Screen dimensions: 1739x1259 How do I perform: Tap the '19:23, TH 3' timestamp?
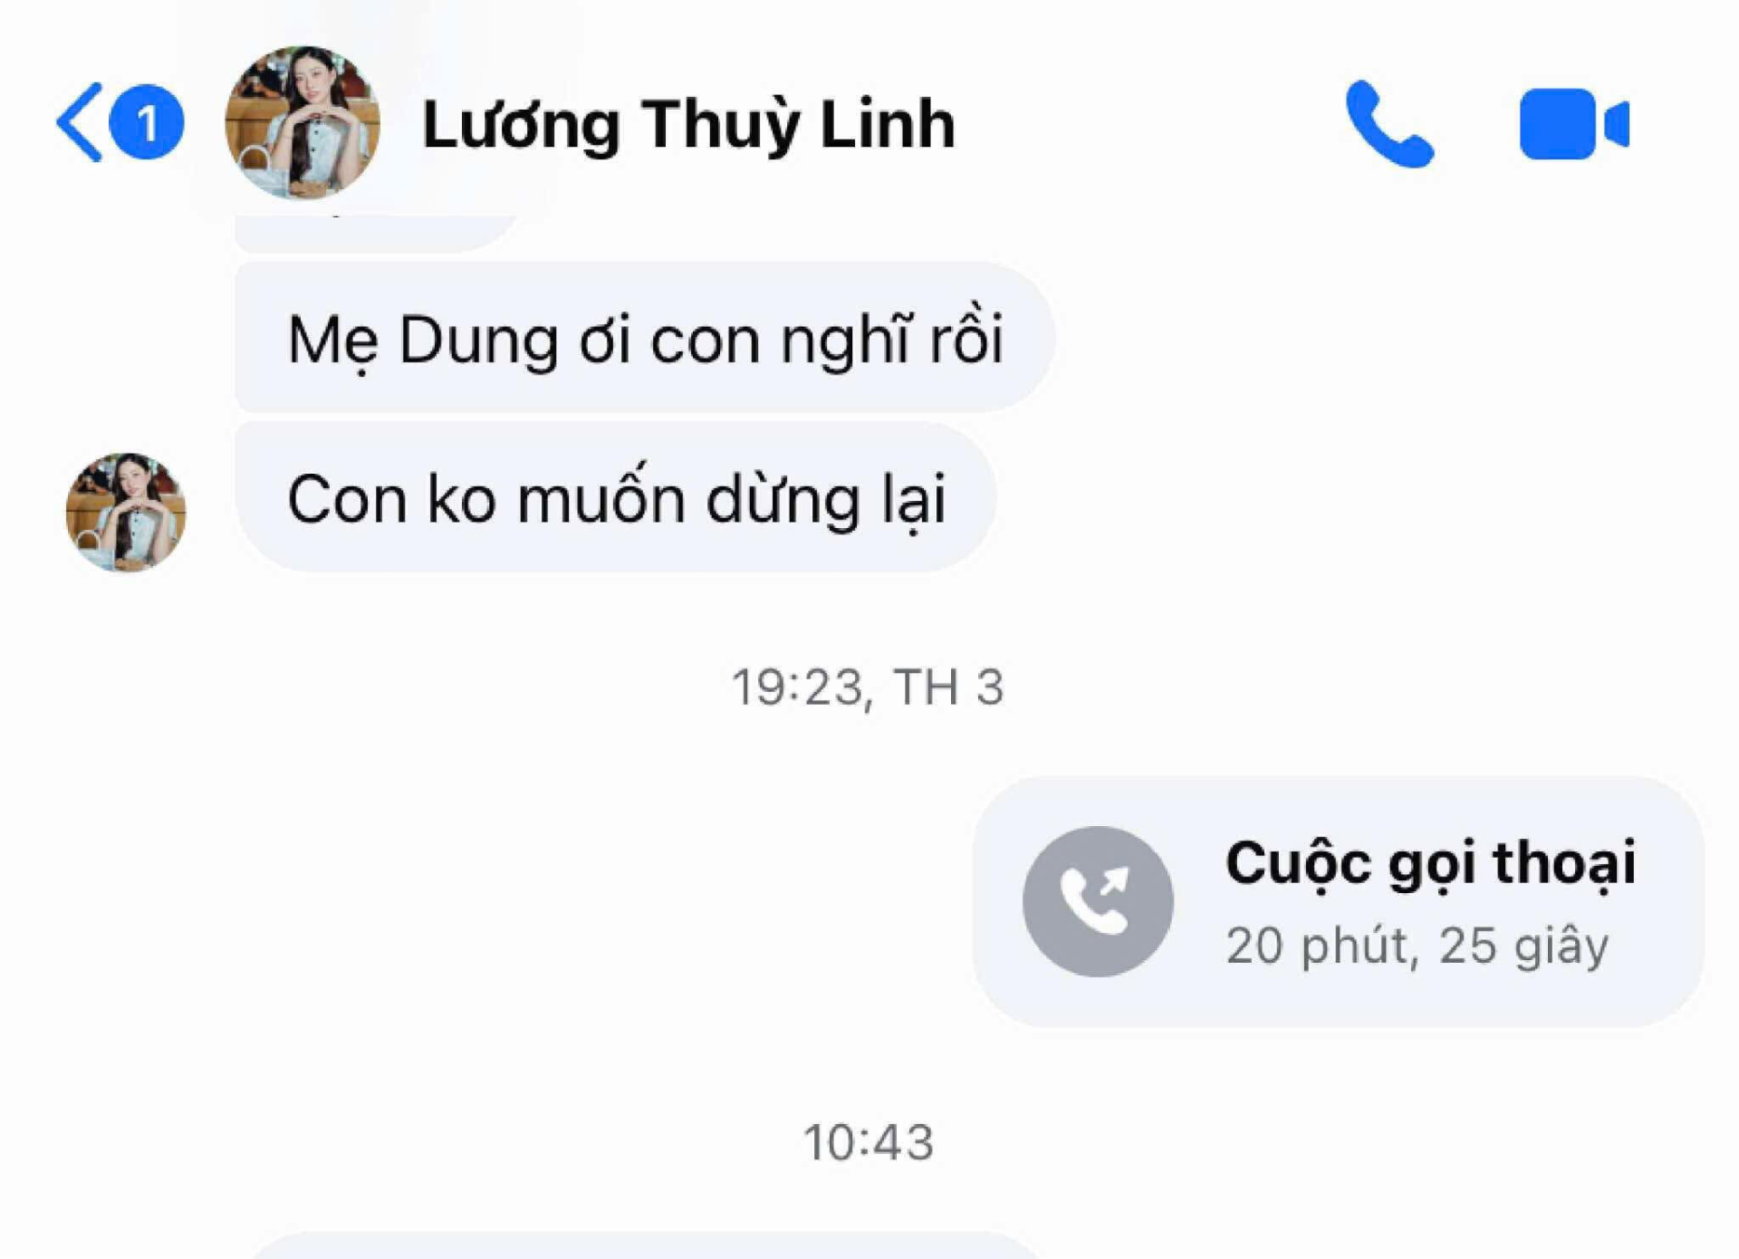[x=868, y=687]
